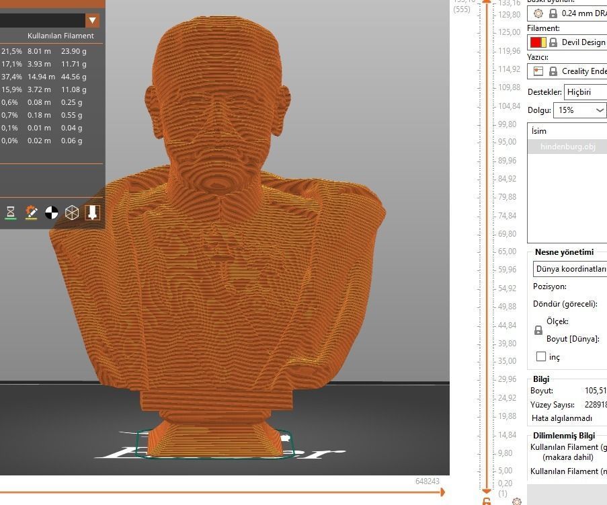Click the 14.94 m legend value
607x505 pixels.
point(41,77)
